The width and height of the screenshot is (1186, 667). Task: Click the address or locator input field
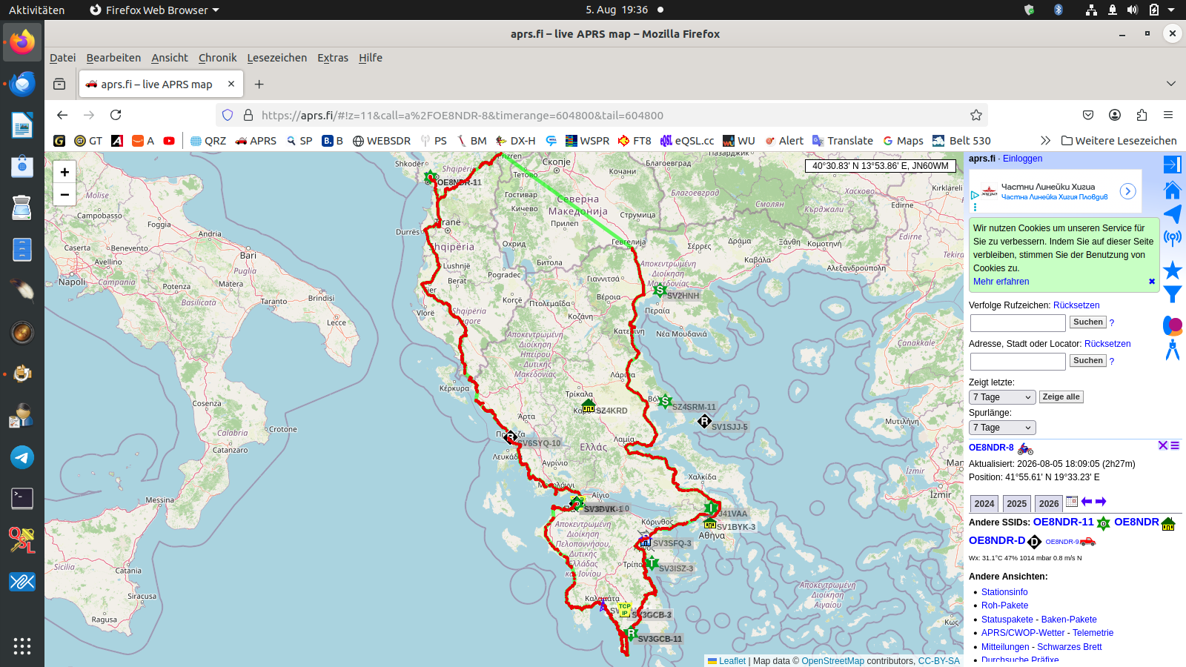point(1018,362)
